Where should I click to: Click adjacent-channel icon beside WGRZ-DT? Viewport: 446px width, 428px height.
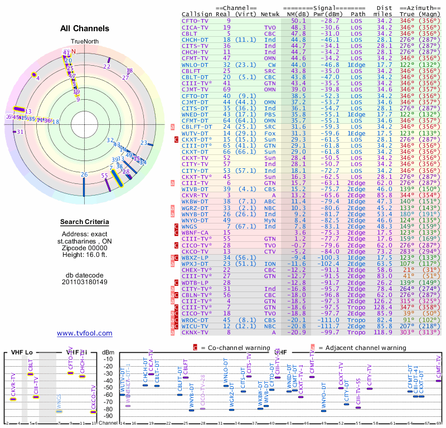pos(173,207)
